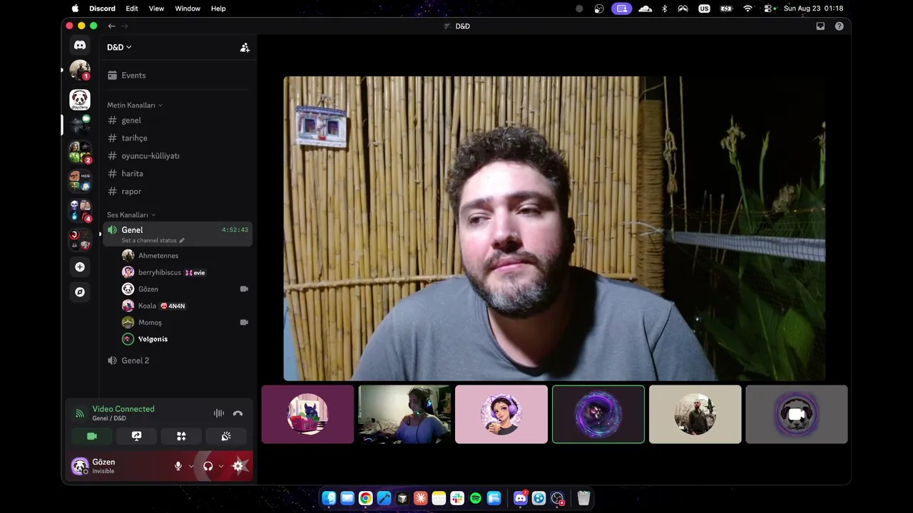Mute your microphone
Viewport: 913px width, 513px height.
178,466
